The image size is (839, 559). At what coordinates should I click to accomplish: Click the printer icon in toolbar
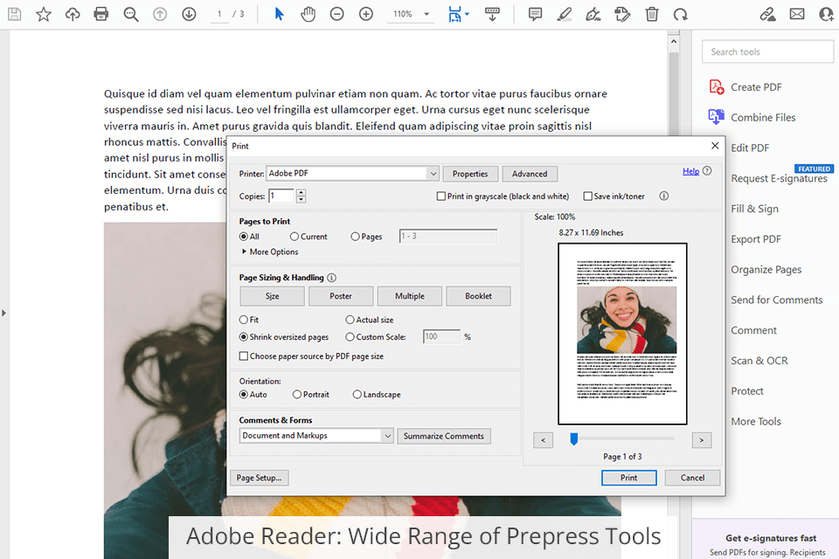(x=101, y=14)
